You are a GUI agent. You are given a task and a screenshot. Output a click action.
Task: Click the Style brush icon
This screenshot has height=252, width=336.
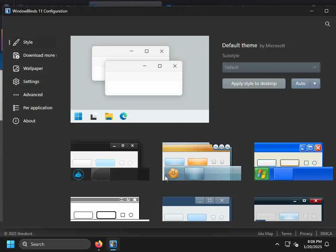click(x=16, y=42)
